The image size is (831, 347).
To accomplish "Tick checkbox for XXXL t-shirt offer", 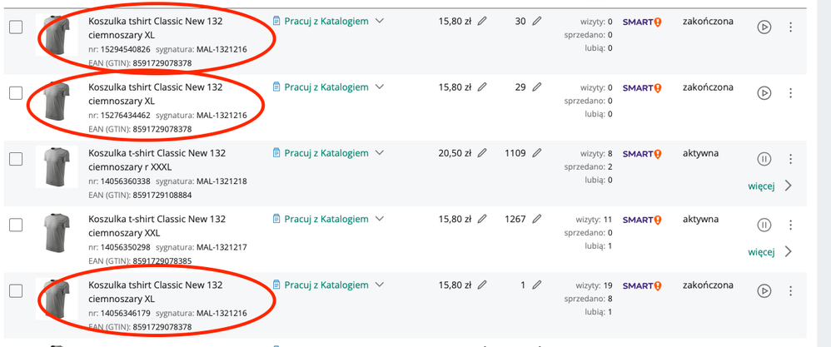I will [16, 159].
